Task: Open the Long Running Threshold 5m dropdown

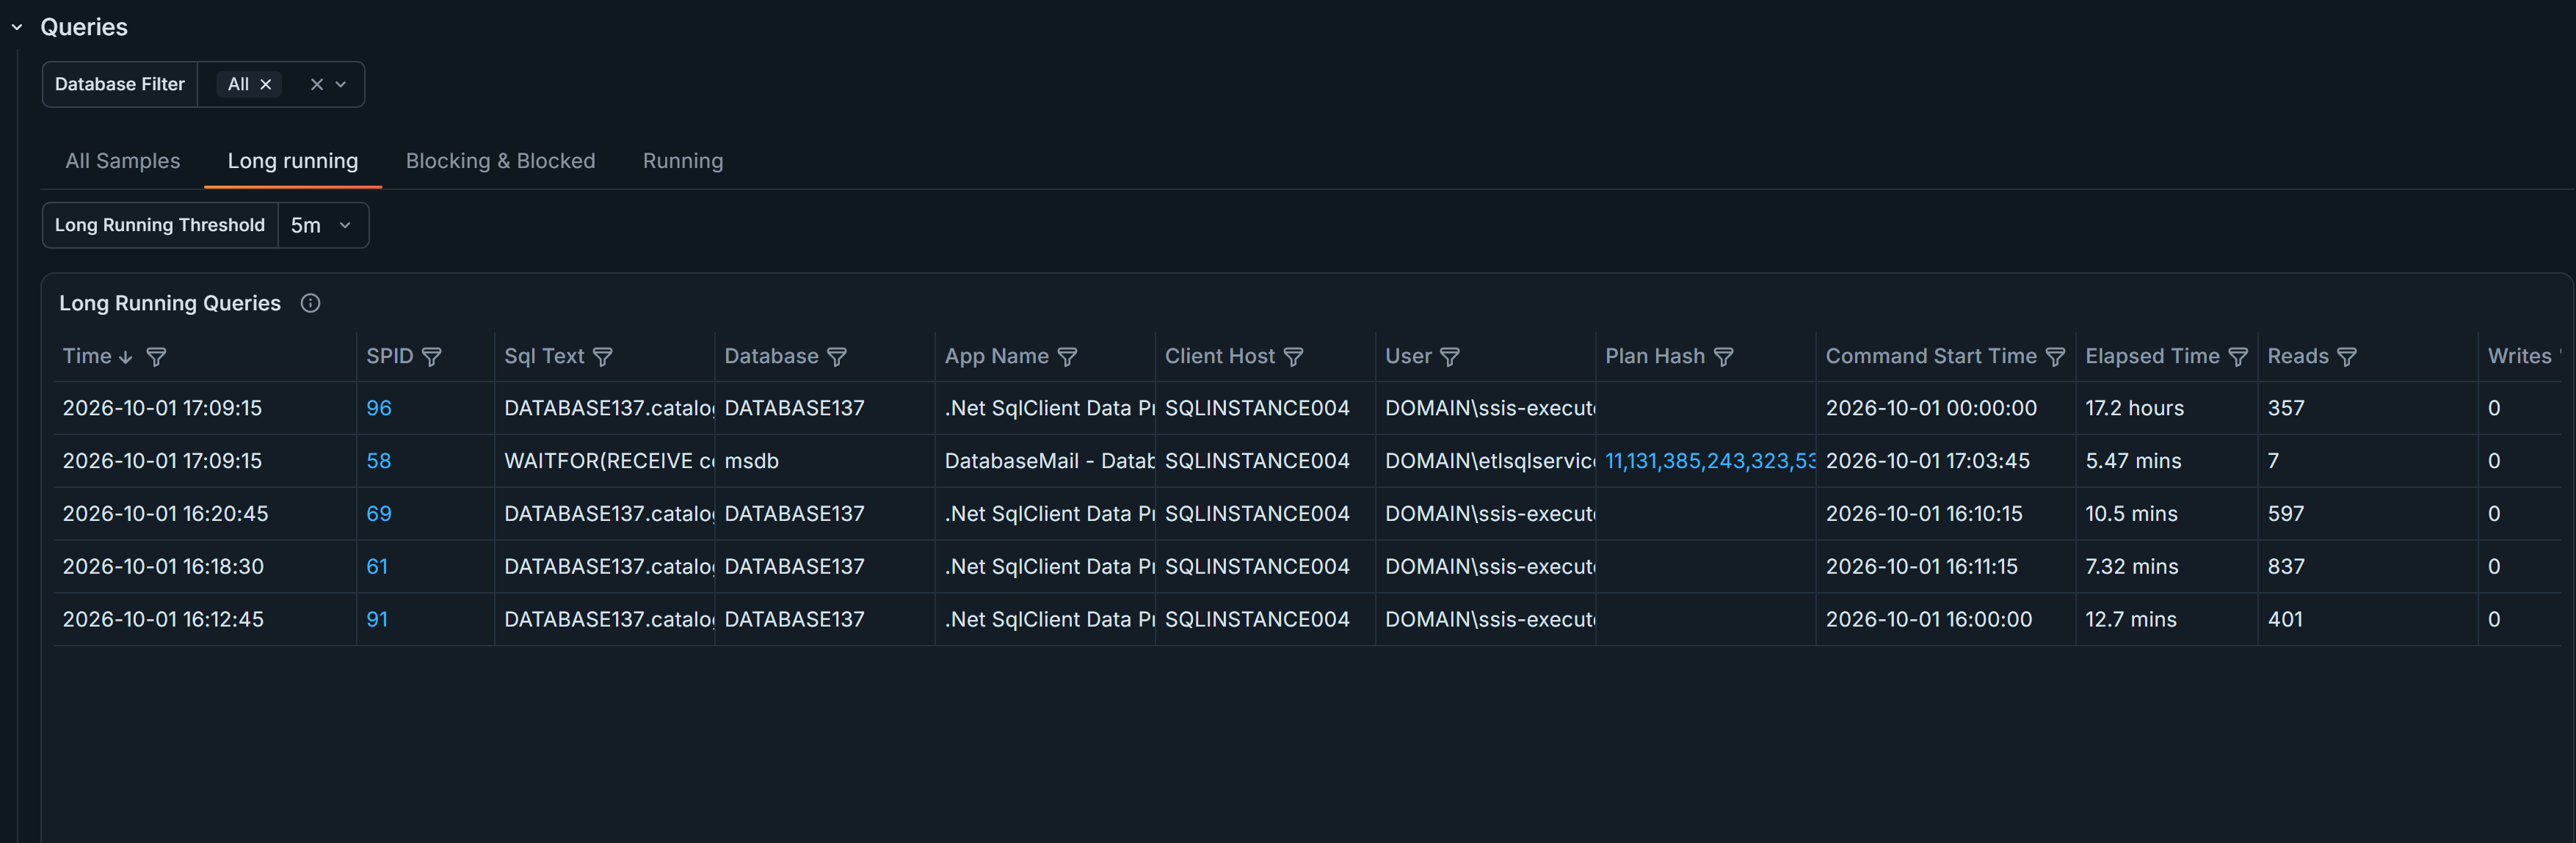Action: (322, 226)
